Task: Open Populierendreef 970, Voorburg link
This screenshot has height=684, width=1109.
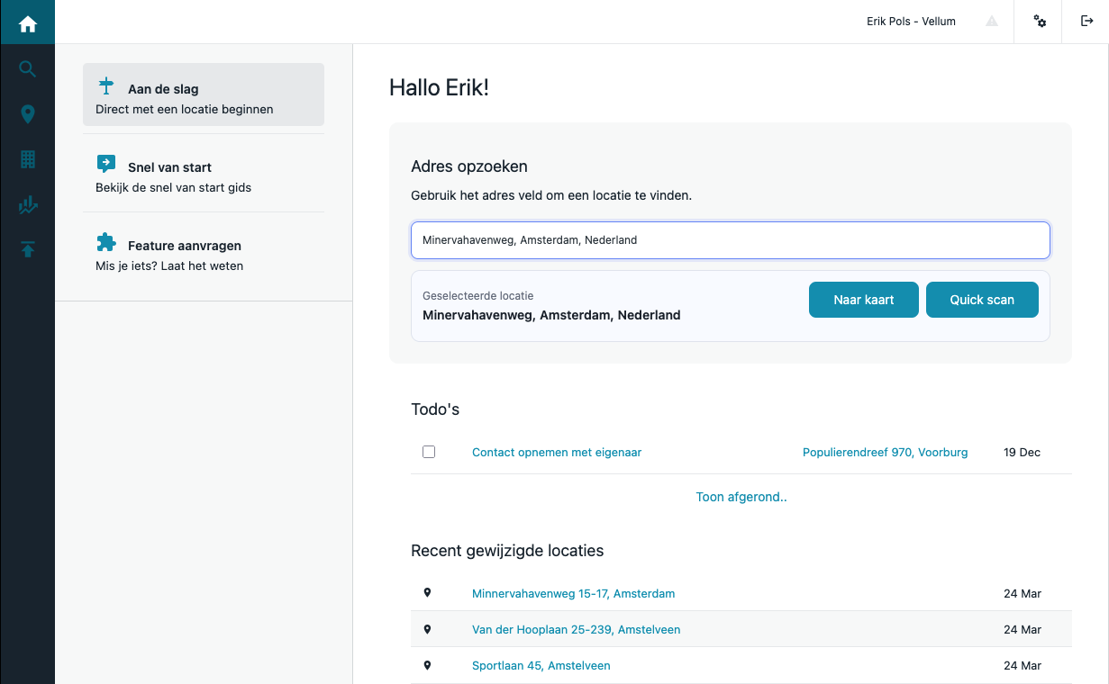Action: (885, 452)
